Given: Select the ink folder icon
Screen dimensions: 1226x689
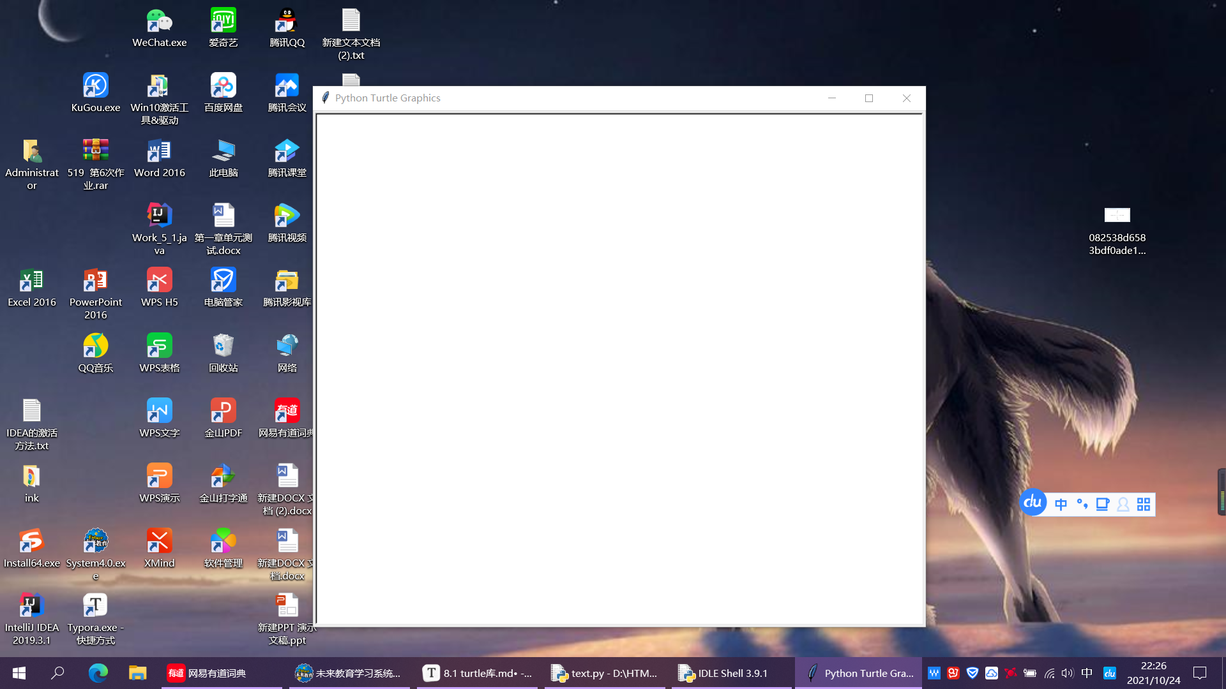Looking at the screenshot, I should [31, 484].
